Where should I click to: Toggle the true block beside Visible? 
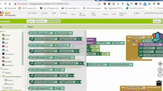point(105,54)
